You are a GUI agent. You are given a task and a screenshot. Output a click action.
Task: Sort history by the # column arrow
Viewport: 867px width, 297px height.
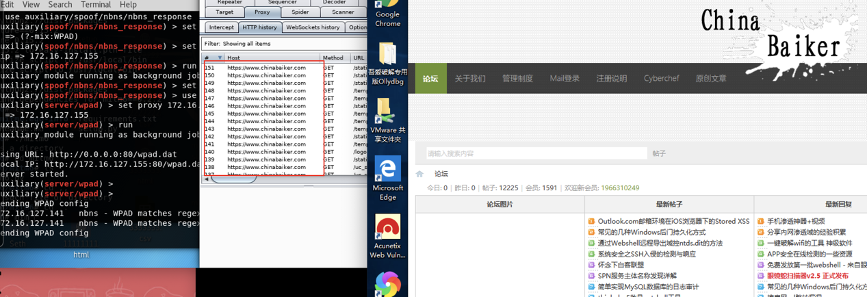[x=220, y=58]
